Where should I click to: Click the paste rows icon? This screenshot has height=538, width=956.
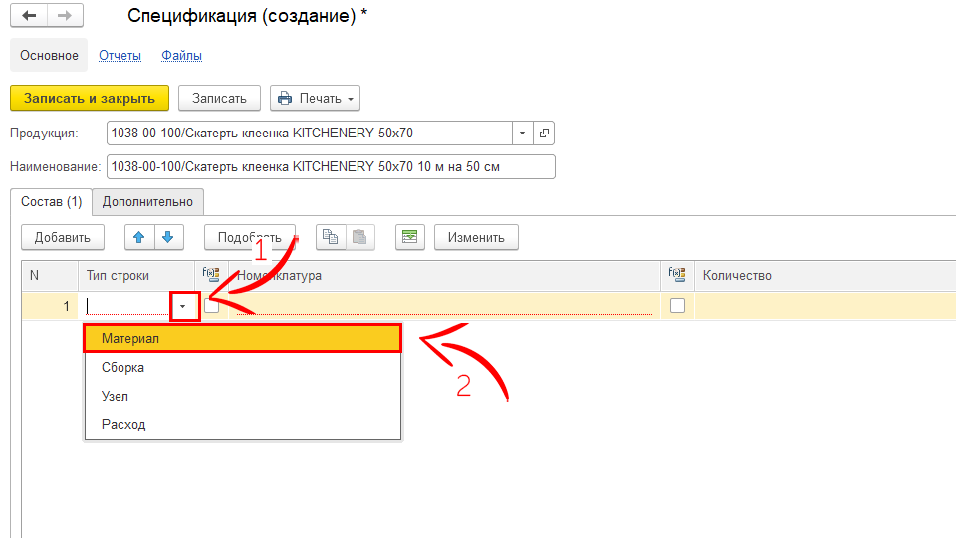[358, 237]
